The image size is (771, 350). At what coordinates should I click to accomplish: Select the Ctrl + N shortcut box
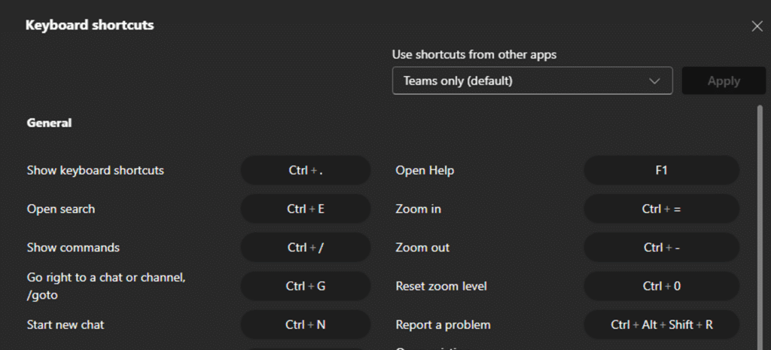coord(306,325)
